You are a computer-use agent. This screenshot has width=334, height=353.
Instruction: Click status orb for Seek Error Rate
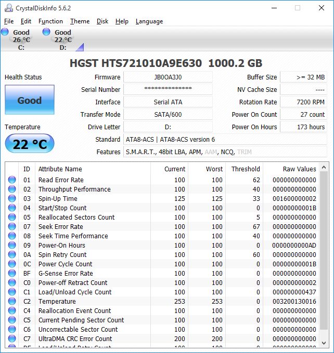click(x=12, y=226)
